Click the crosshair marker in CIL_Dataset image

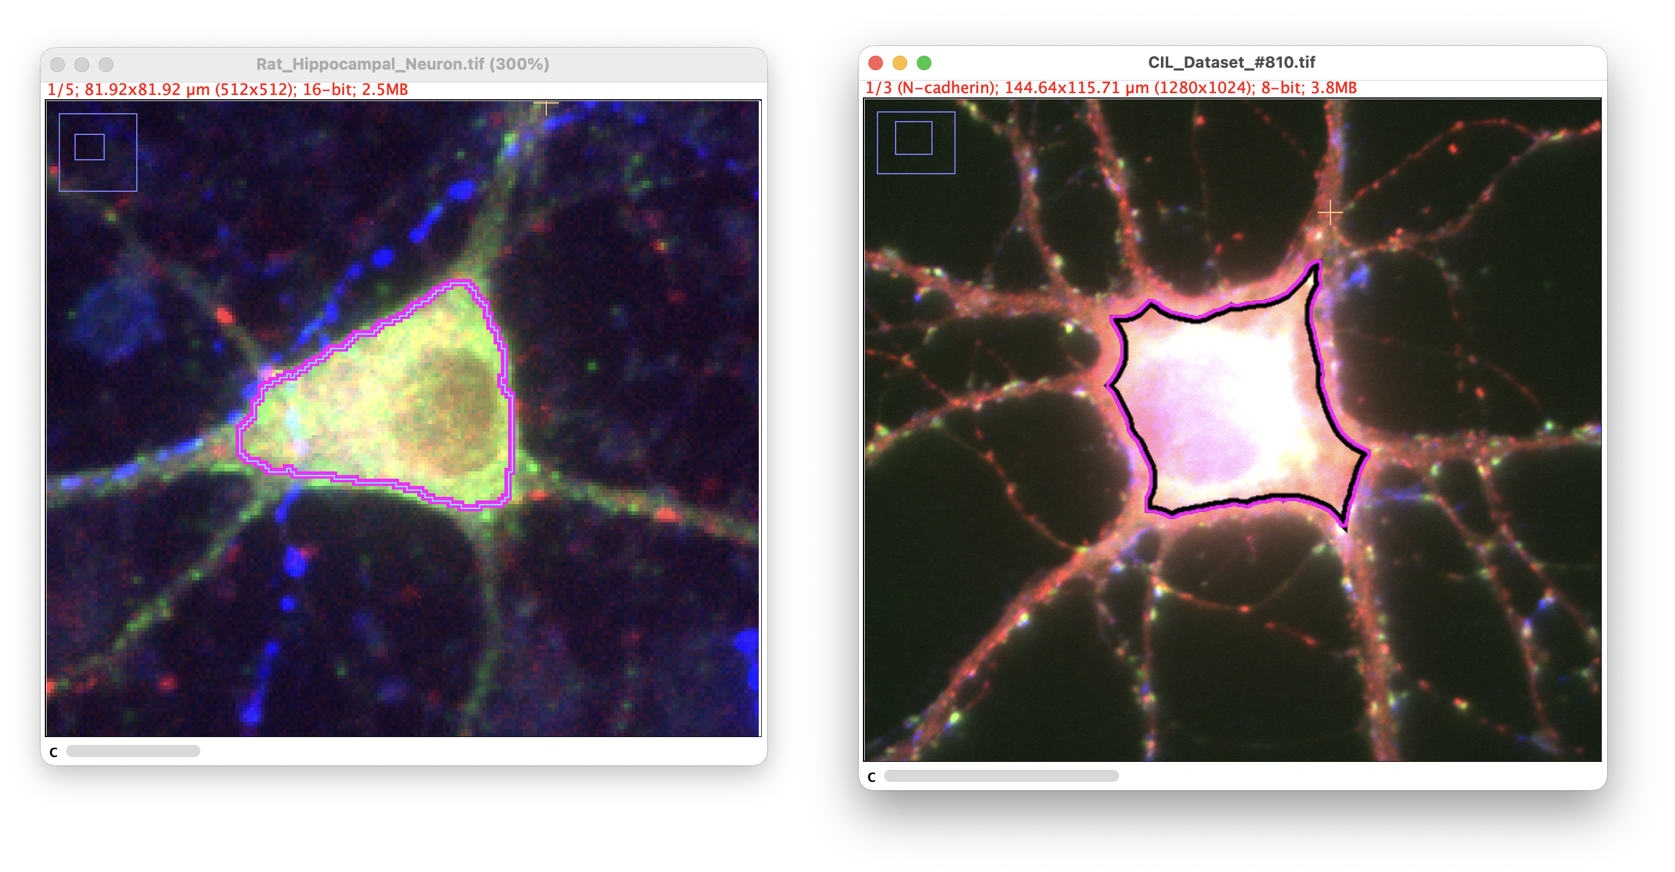(x=1330, y=212)
